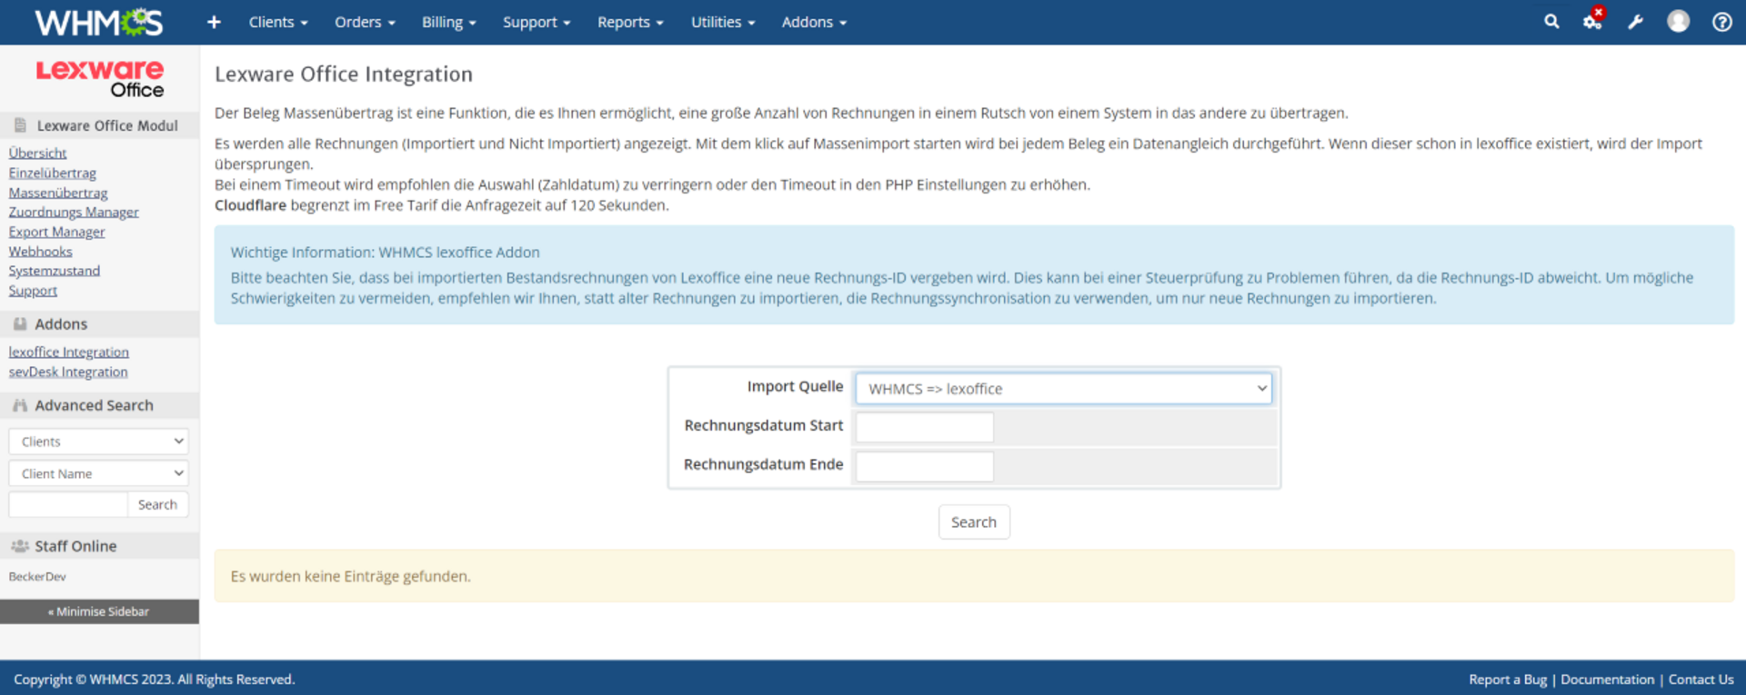The image size is (1746, 695).
Task: Click the Search button below the date fields
Action: click(x=973, y=522)
